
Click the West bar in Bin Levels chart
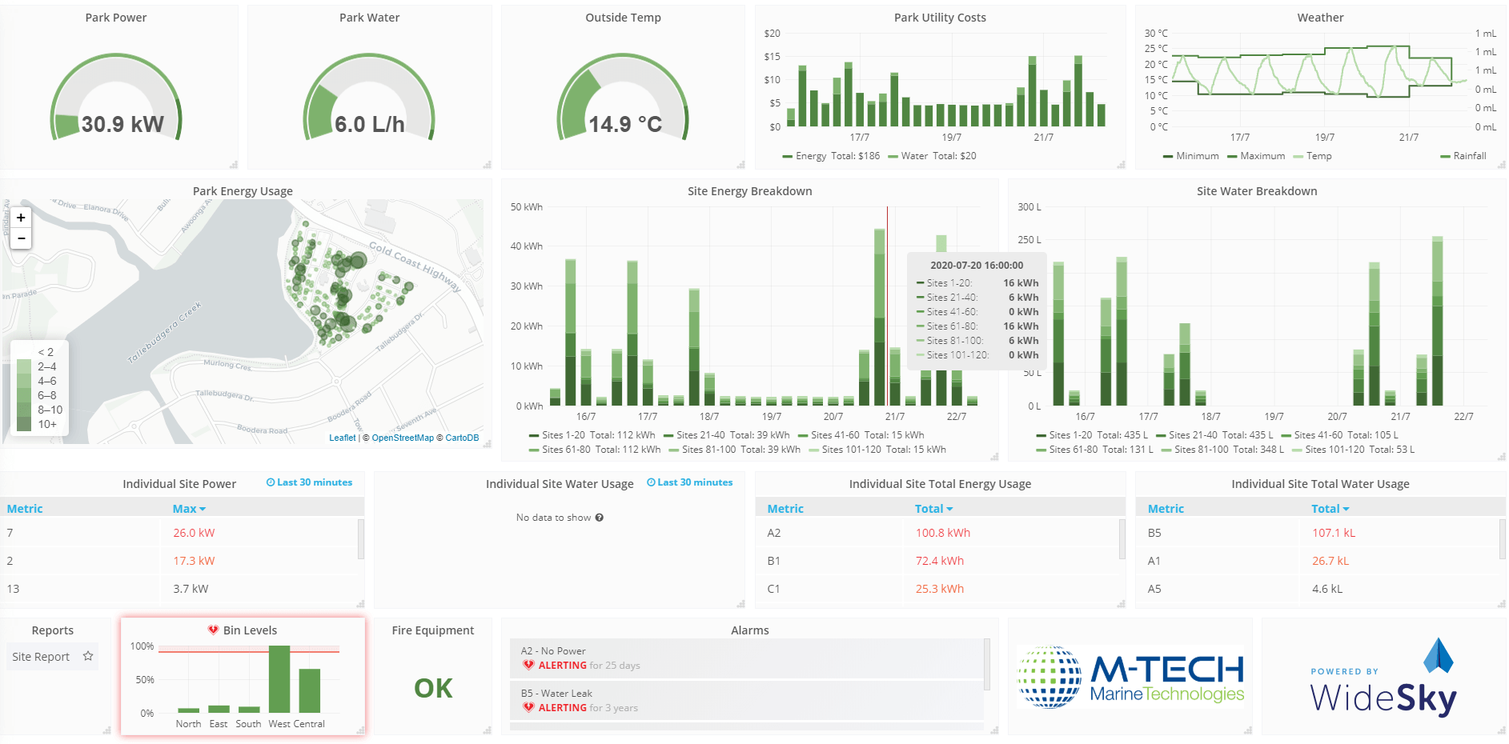click(279, 679)
